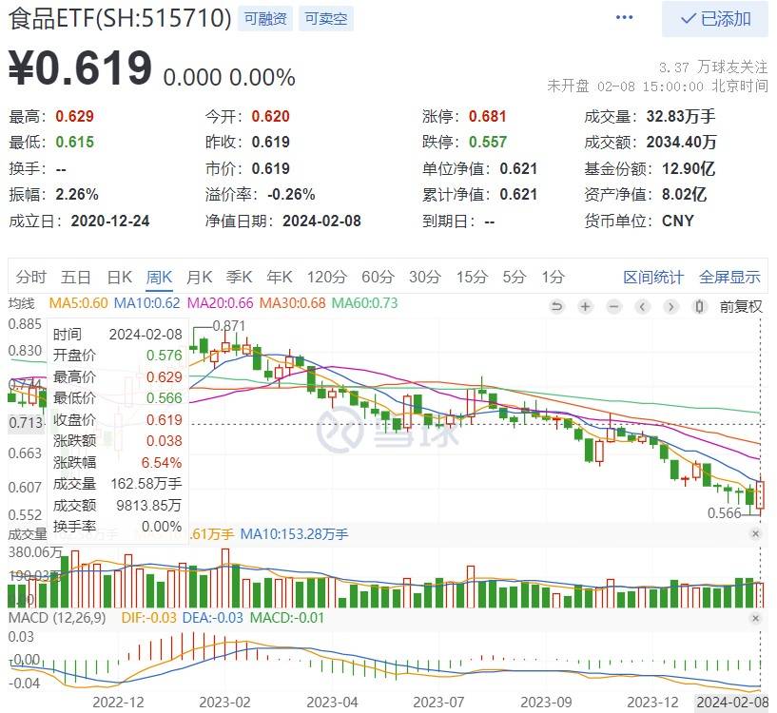The width and height of the screenshot is (777, 713).
Task: Open more options with the ••• icon
Action: tap(624, 18)
